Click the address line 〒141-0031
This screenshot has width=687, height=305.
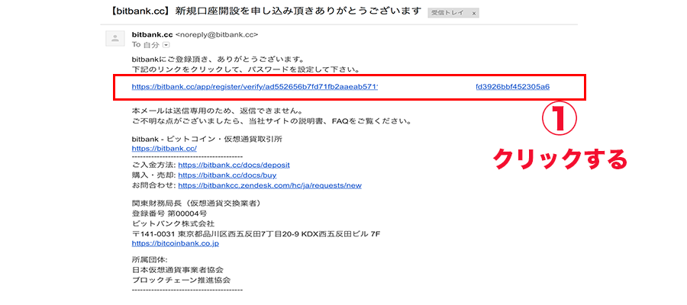click(256, 233)
